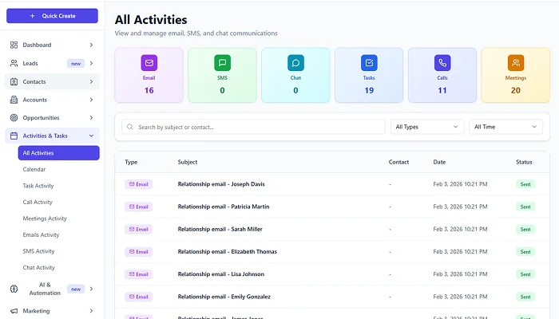
Task: Collapse the Activities & Tasks section
Action: [91, 136]
